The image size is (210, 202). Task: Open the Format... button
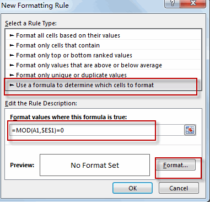pyautogui.click(x=176, y=165)
